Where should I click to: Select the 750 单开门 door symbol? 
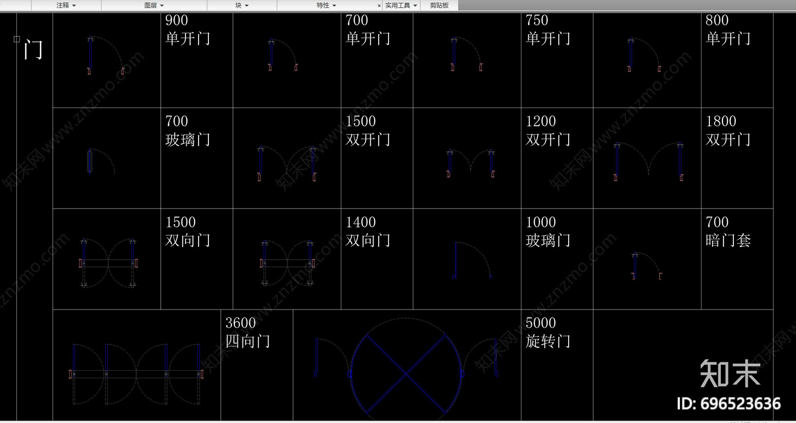point(467,54)
